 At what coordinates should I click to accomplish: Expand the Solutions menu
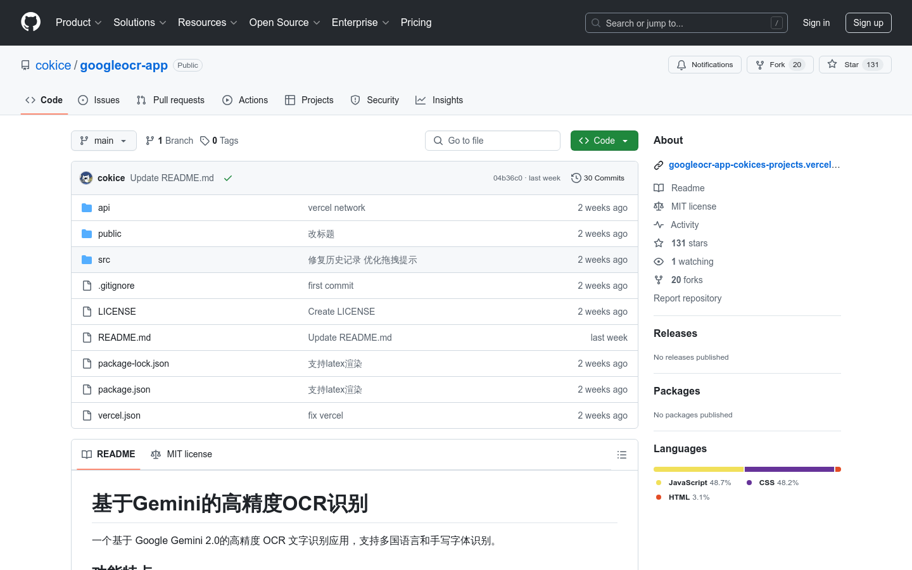pos(140,22)
